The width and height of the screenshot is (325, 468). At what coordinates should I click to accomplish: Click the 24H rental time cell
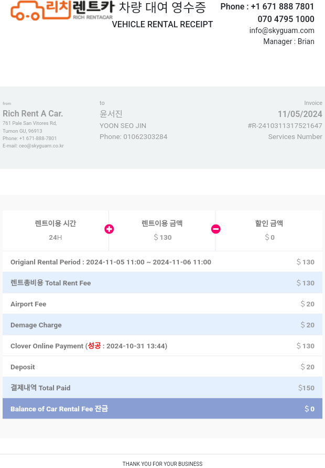click(56, 230)
